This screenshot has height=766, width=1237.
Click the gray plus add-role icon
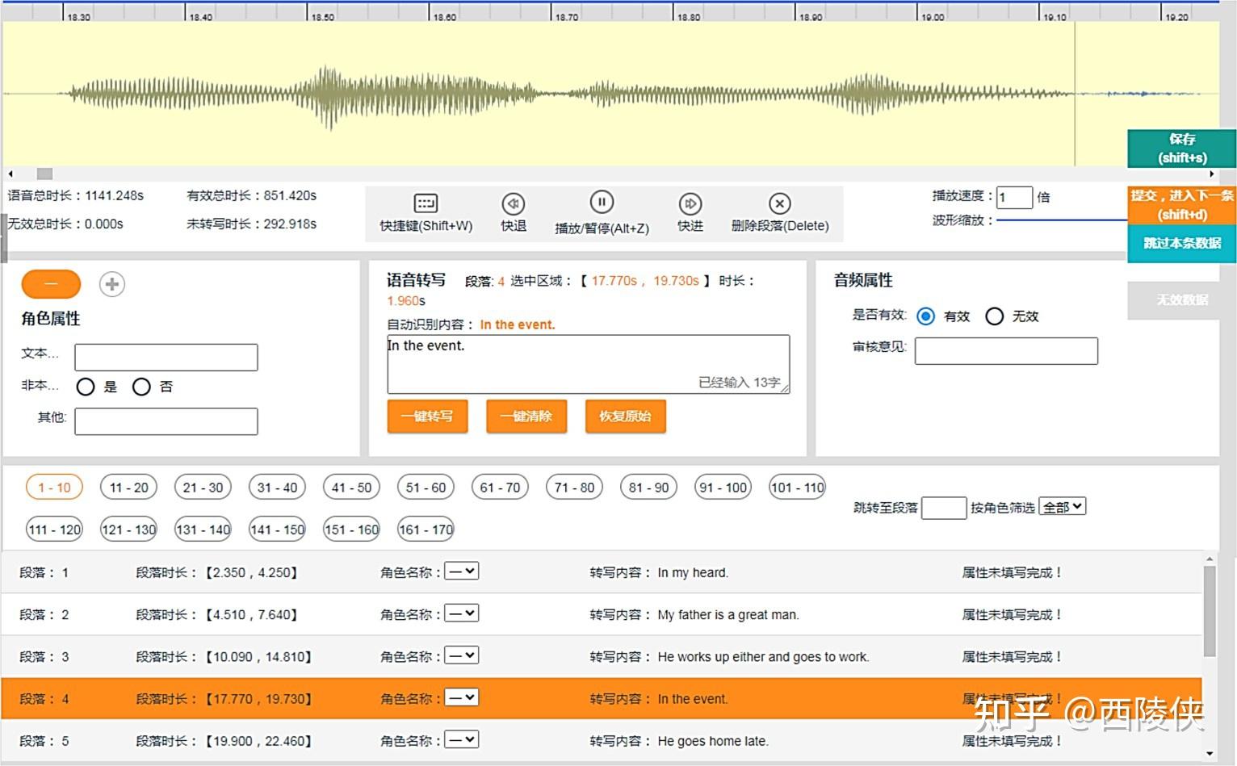tap(112, 284)
